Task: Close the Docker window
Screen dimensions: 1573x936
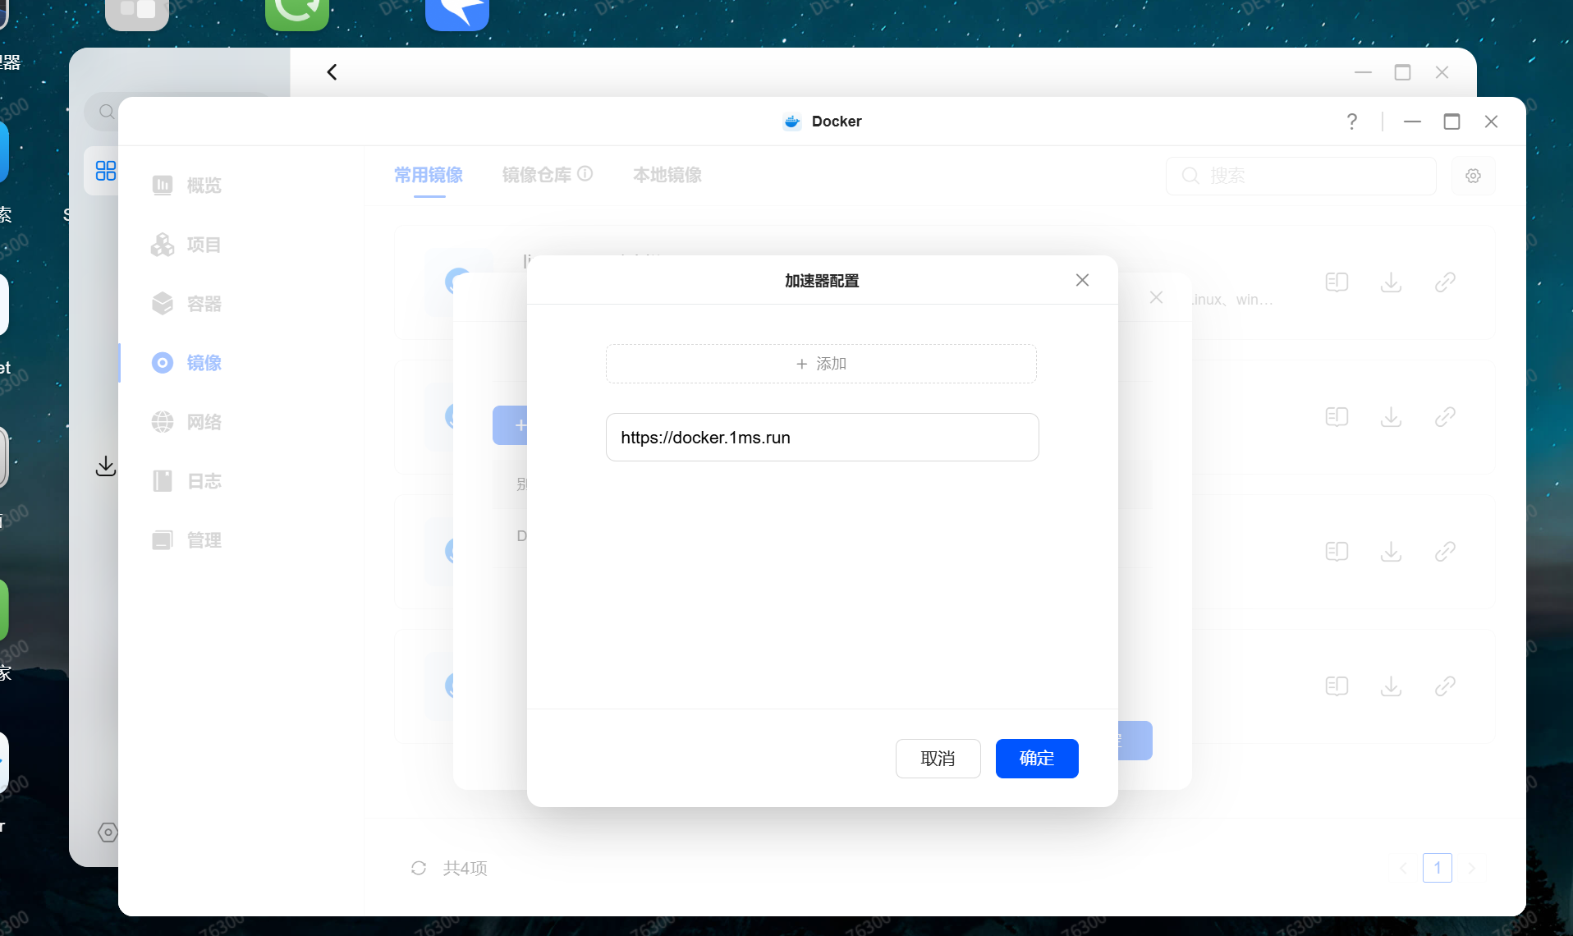Action: (1491, 122)
